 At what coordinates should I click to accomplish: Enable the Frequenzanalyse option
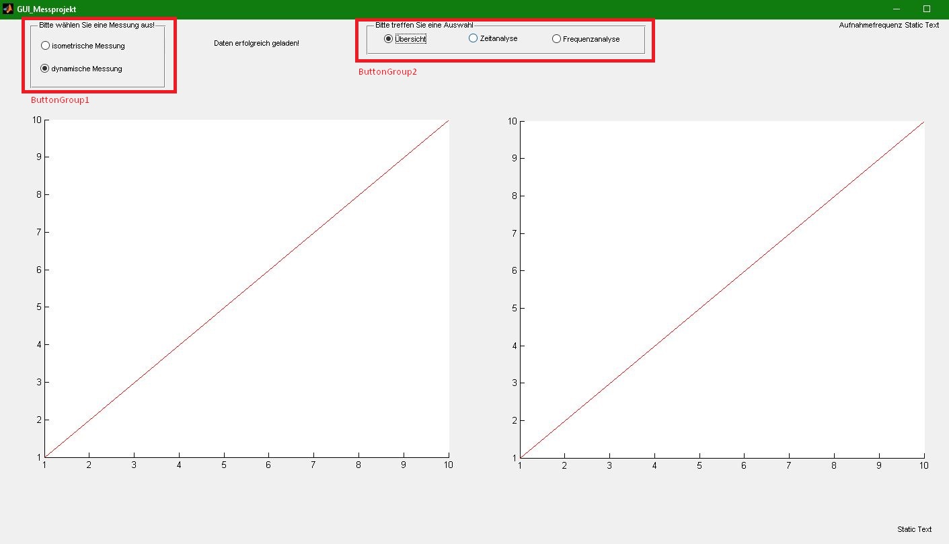click(x=556, y=39)
